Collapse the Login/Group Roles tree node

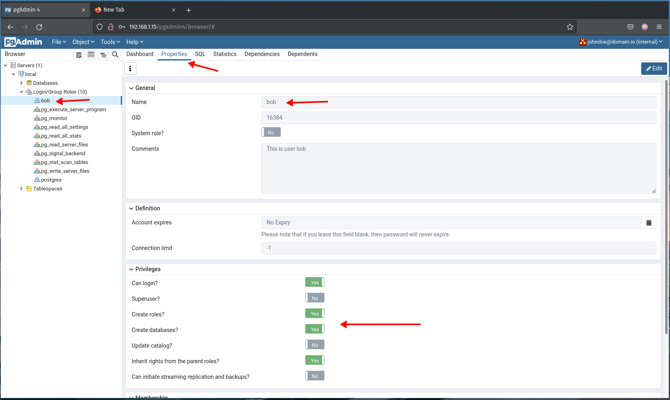tap(22, 92)
